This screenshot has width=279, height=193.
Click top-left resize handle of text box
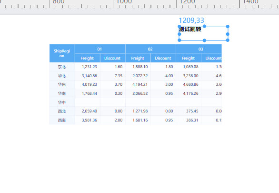pos(179,27)
